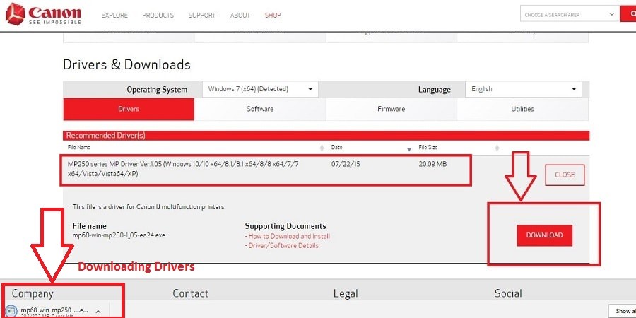Open How to Download and Install link
This screenshot has width=636, height=318.
(x=288, y=236)
